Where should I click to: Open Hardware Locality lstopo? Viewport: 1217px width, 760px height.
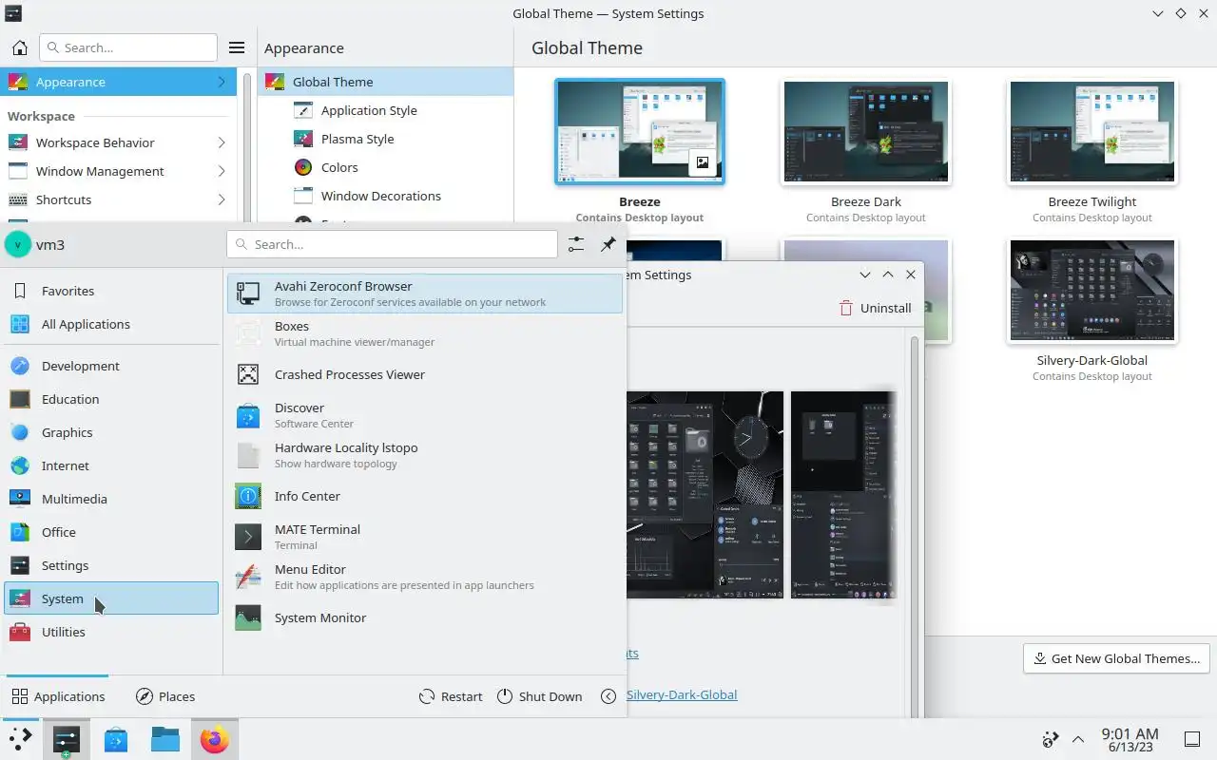point(425,455)
